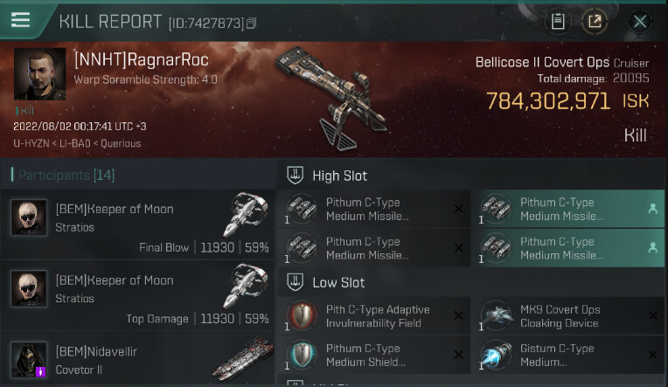Click the Stratios ship icon for Final Blow
The image size is (668, 387).
(246, 214)
